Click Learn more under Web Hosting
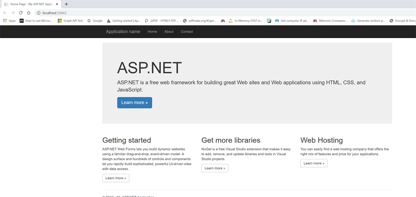The image size is (416, 197). click(314, 163)
